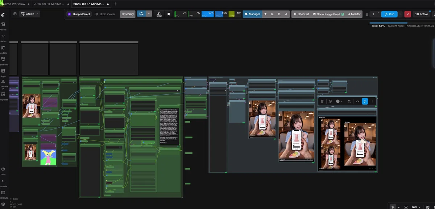Expand the dropdown beside the blue screenshot button

149,14
